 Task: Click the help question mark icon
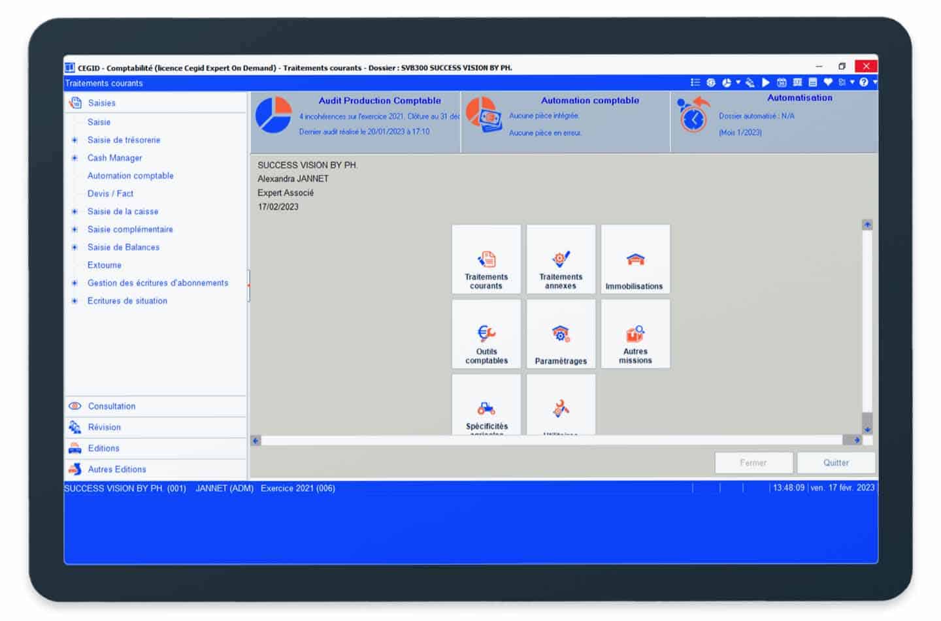(x=864, y=82)
